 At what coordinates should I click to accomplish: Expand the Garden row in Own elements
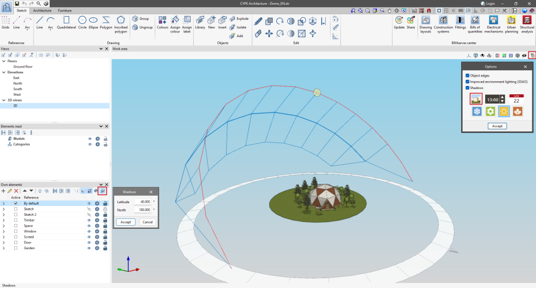pyautogui.click(x=4, y=248)
